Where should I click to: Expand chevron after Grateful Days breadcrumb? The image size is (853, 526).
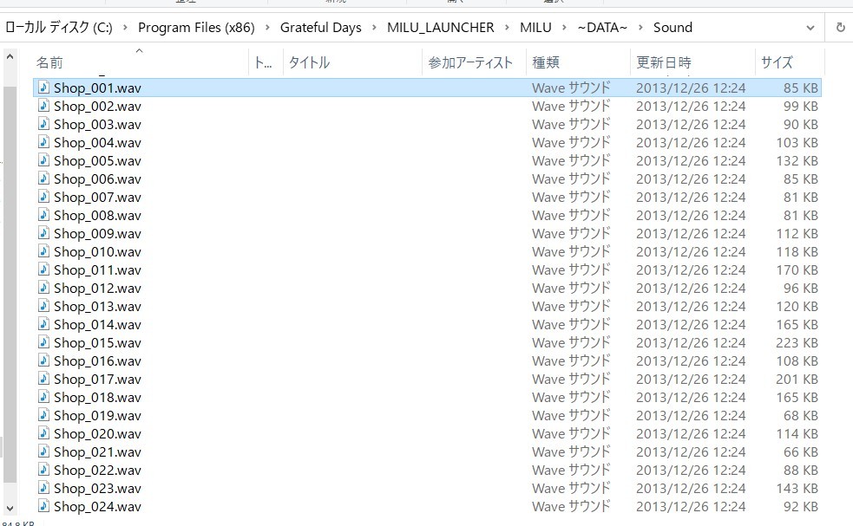[x=374, y=27]
